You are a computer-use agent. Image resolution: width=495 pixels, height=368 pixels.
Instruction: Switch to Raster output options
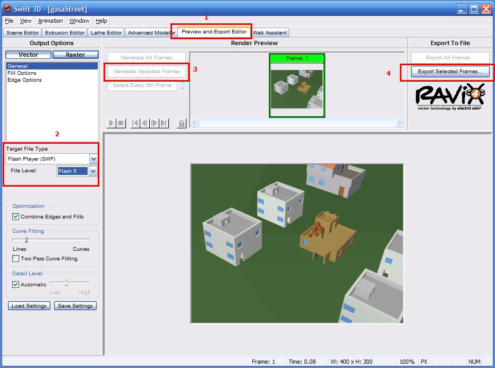coord(75,55)
